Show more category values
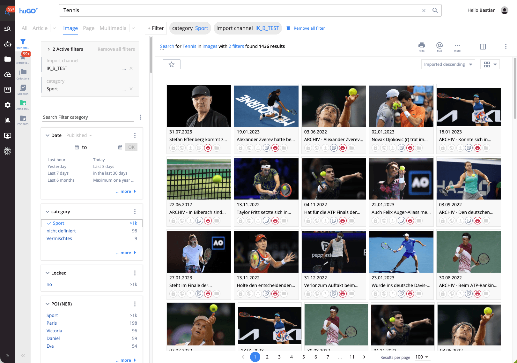The height and width of the screenshot is (363, 517). pyautogui.click(x=126, y=253)
